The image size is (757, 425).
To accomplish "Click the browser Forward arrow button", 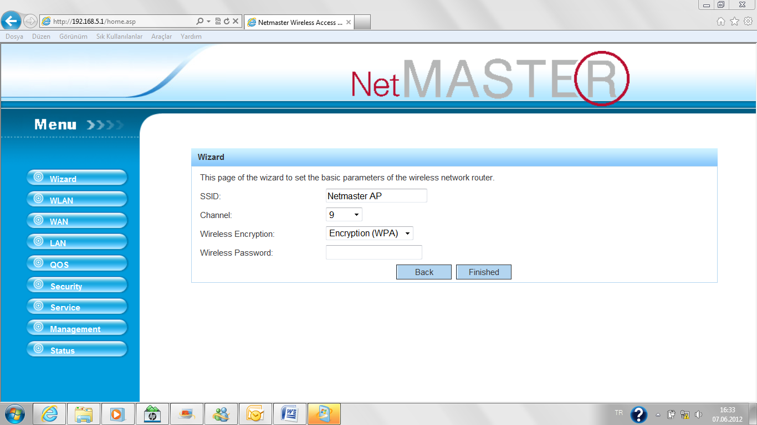I will point(30,22).
